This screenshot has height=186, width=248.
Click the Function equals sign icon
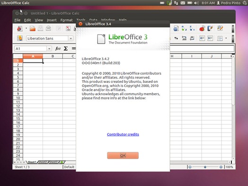73,49
